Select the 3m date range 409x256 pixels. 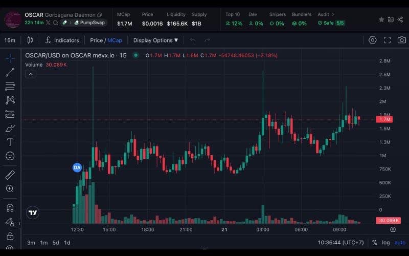click(x=31, y=243)
